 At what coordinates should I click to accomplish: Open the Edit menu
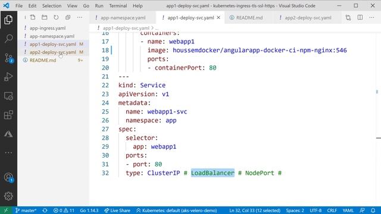(32, 6)
